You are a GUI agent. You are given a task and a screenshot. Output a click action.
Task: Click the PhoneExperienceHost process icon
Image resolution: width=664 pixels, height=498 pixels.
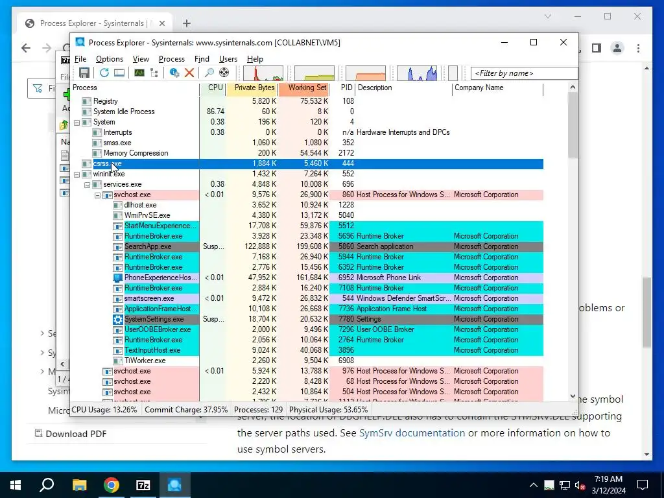point(118,278)
